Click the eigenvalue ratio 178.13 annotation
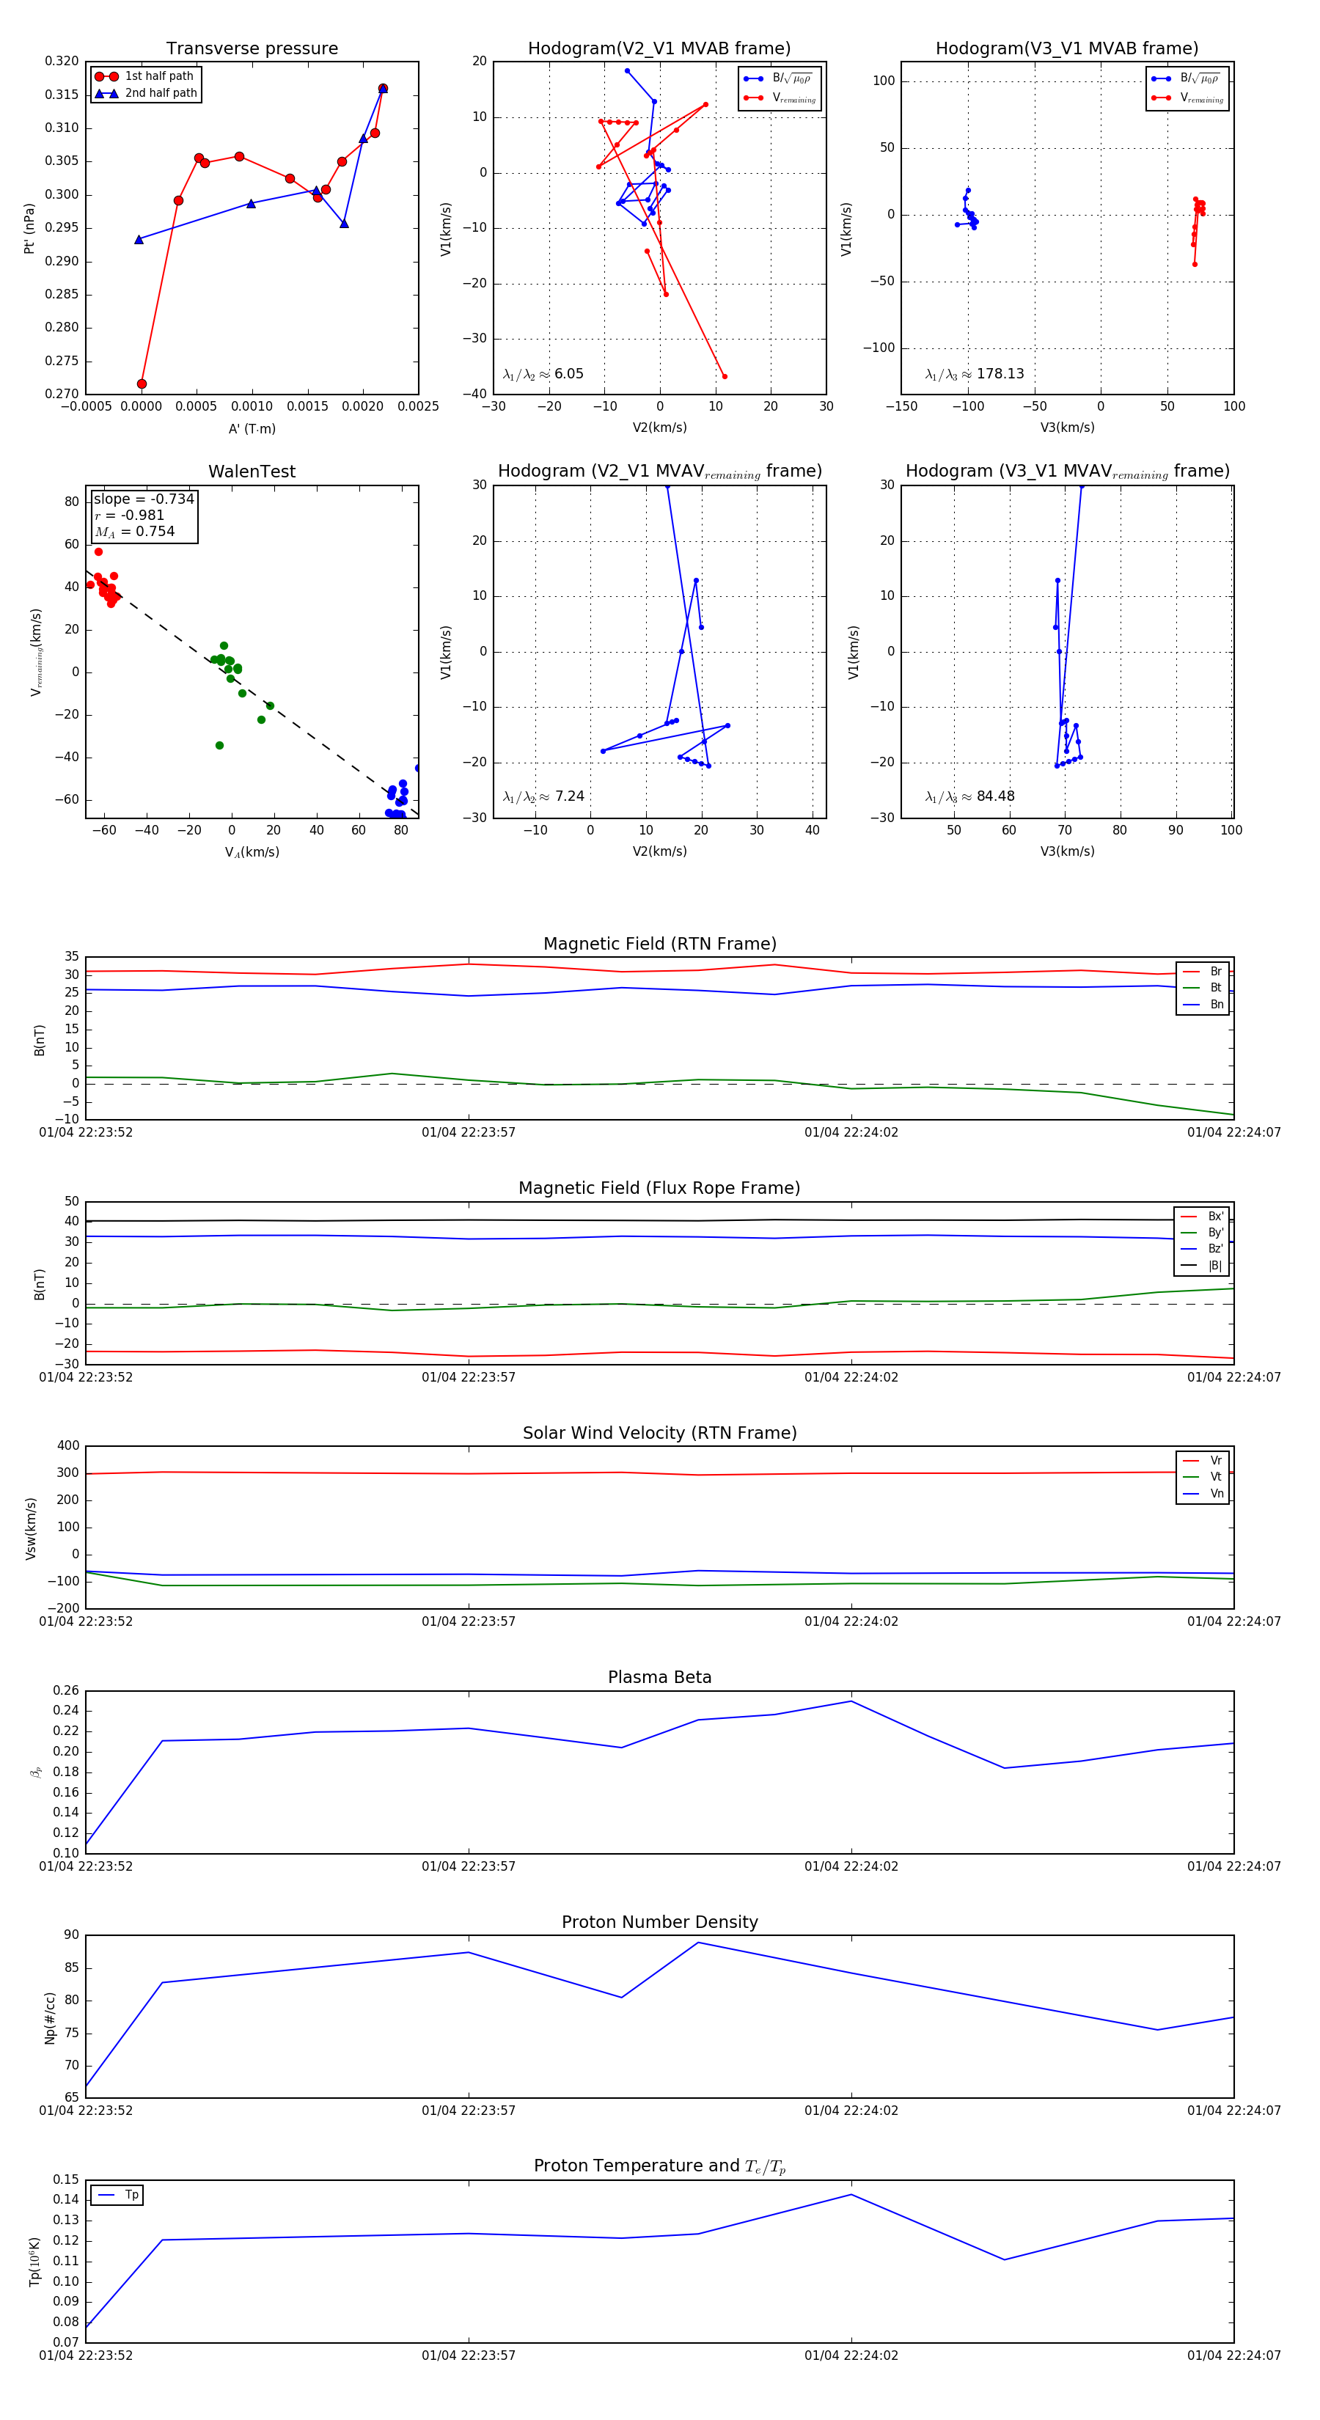1320x2420 pixels. (975, 374)
